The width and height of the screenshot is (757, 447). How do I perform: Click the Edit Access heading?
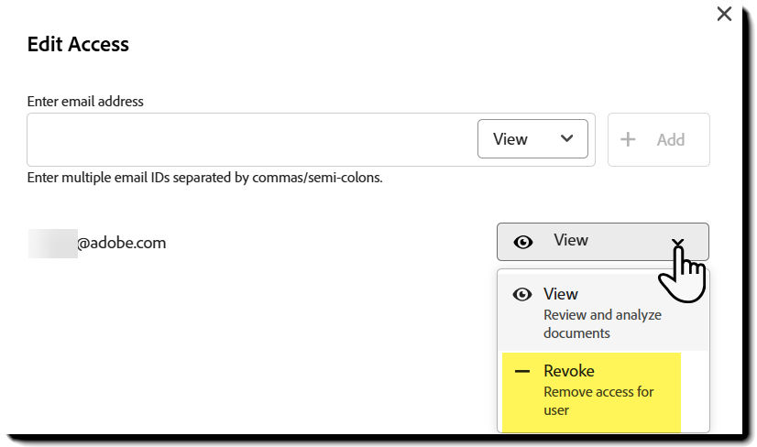(78, 44)
